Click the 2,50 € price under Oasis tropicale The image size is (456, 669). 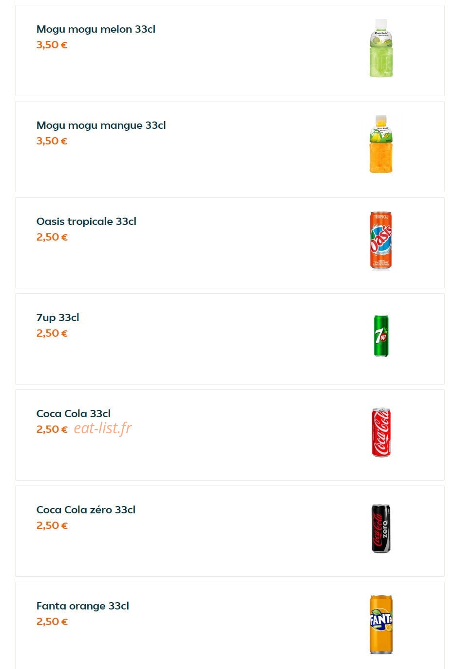[x=52, y=237]
